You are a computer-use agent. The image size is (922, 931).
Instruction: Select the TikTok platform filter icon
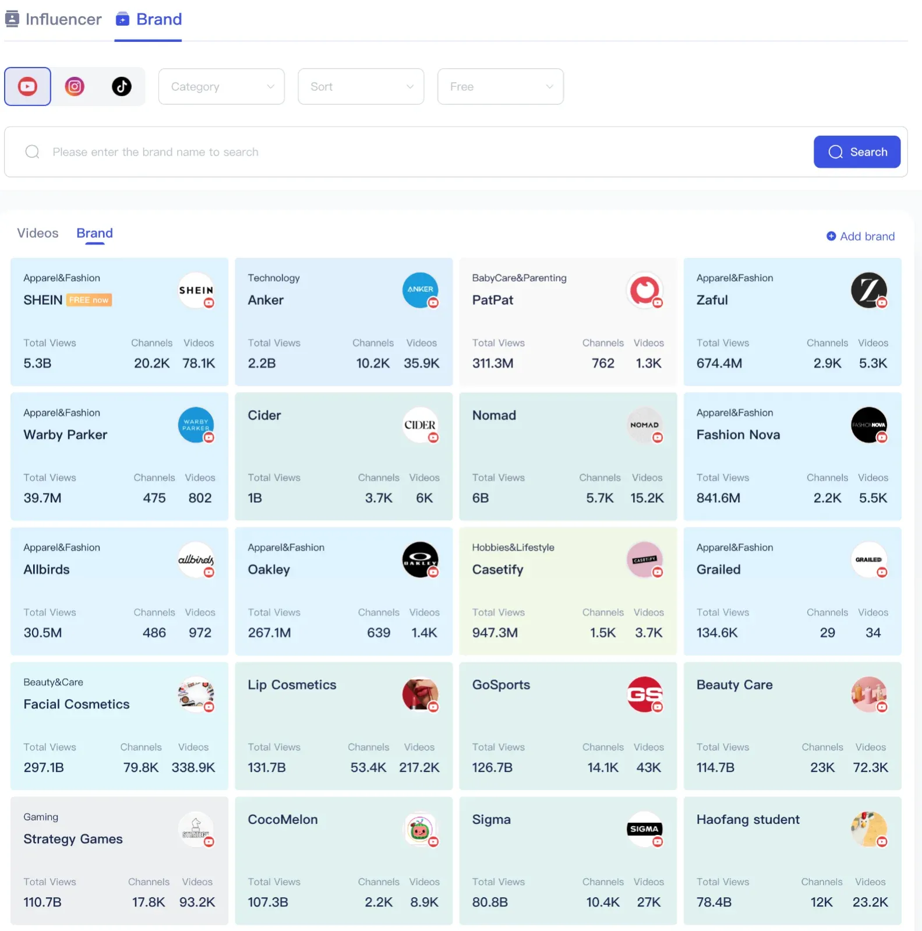tap(122, 87)
